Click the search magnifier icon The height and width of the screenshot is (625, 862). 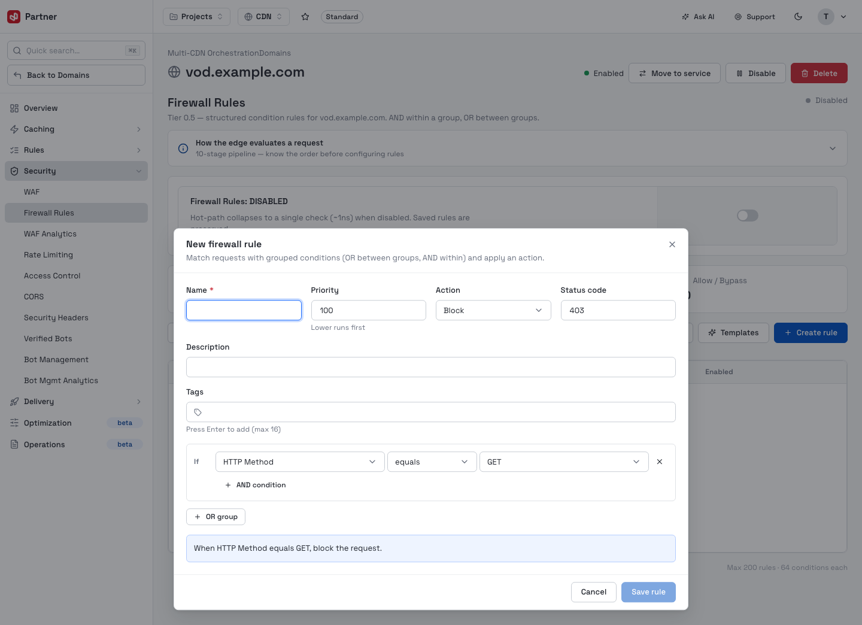pos(17,51)
